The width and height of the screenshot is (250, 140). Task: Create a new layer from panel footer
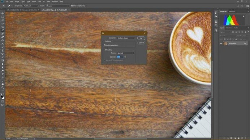coord(242,138)
